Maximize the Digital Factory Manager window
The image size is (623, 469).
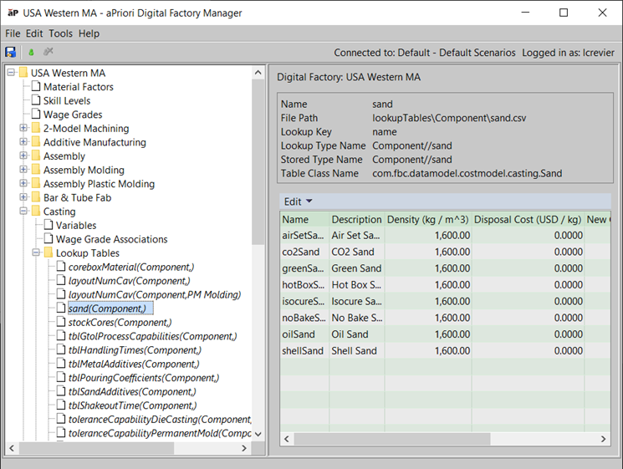tap(564, 13)
